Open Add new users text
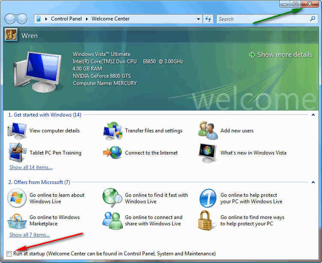This screenshot has width=322, height=263. 237,131
